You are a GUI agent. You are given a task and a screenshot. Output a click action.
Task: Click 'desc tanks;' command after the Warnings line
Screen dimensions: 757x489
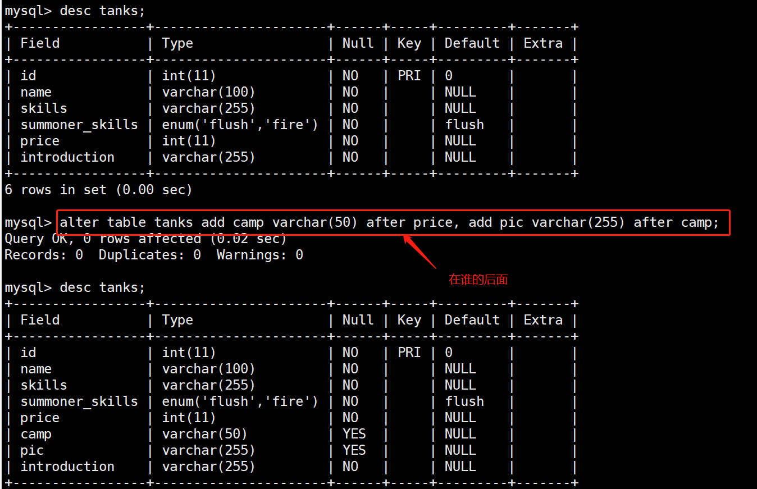[x=103, y=288]
